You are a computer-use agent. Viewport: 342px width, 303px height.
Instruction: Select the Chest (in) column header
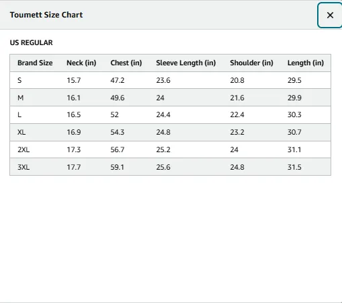tap(126, 63)
